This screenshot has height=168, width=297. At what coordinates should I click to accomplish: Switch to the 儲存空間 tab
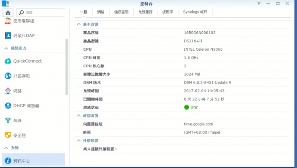(121, 12)
